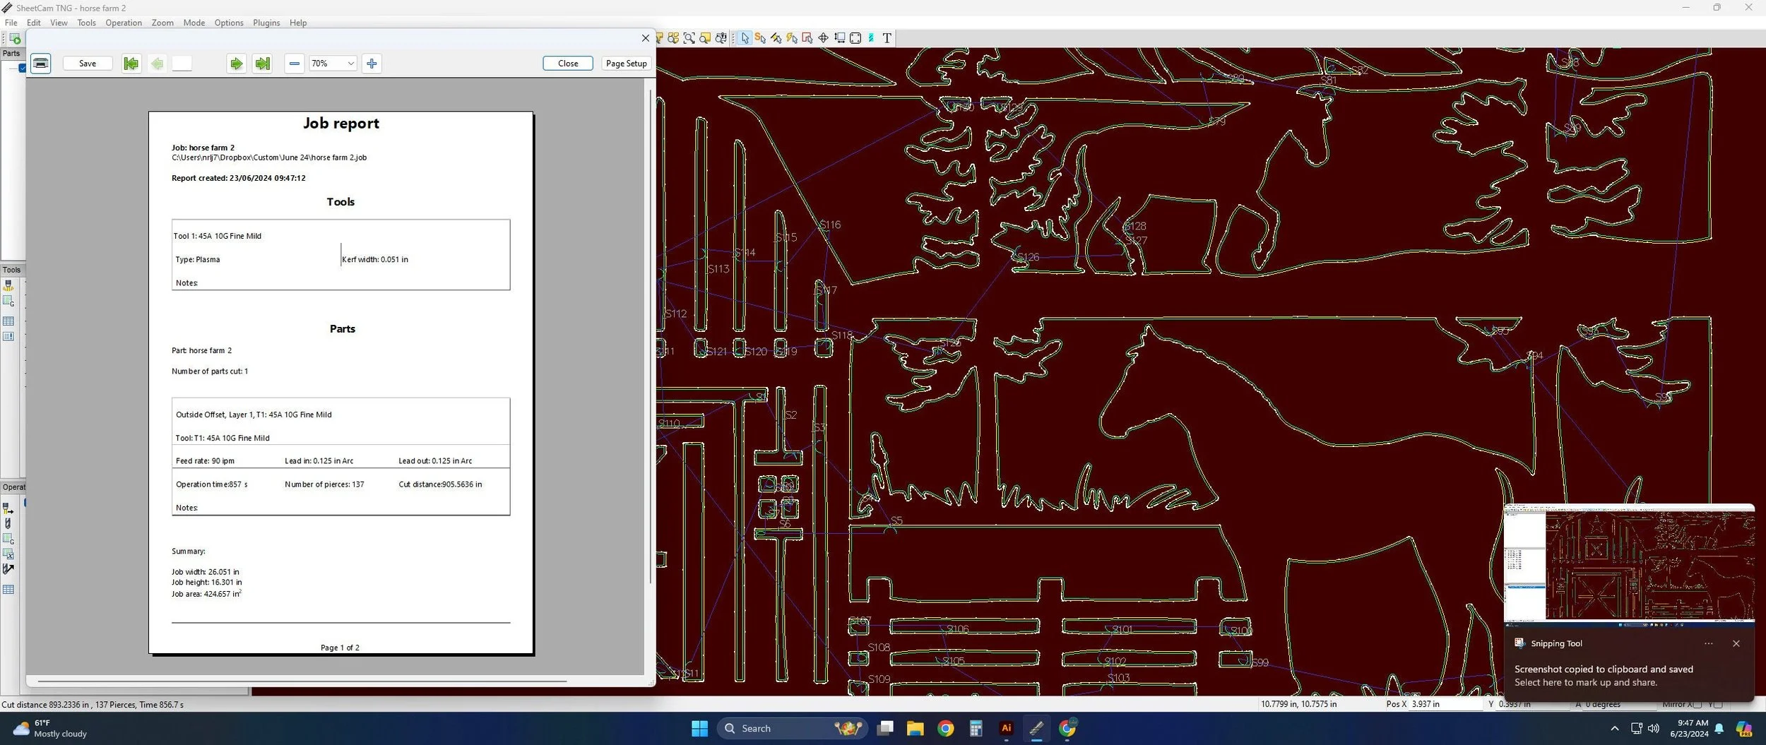1766x745 pixels.
Task: Expand the system tray hidden icons chevron
Action: click(x=1614, y=729)
